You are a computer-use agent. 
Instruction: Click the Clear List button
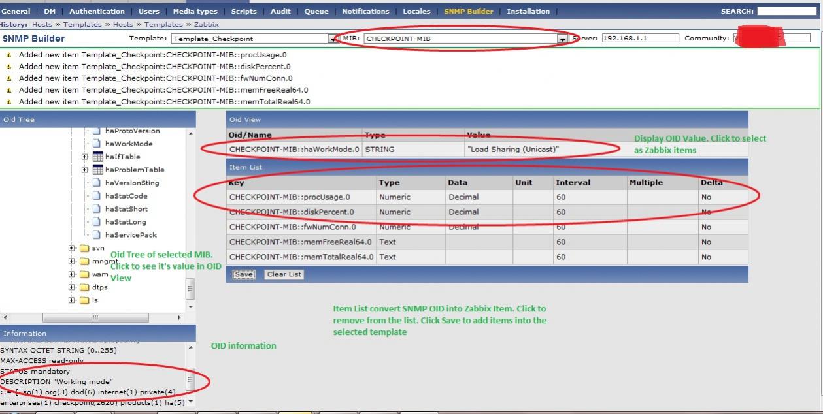point(284,274)
